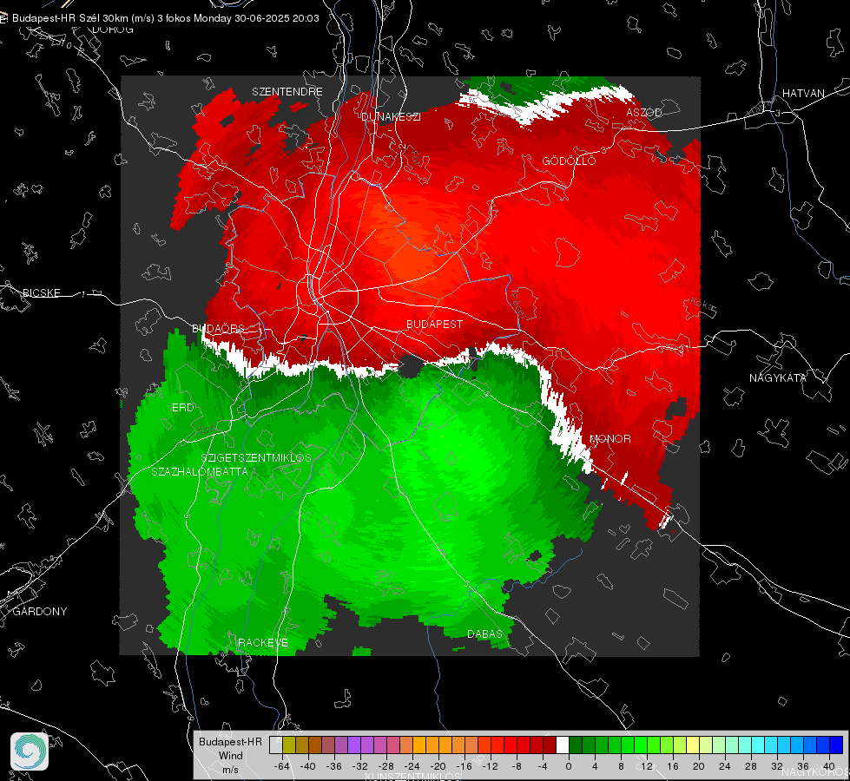Click the 'Wind' label in the legend

(x=230, y=756)
